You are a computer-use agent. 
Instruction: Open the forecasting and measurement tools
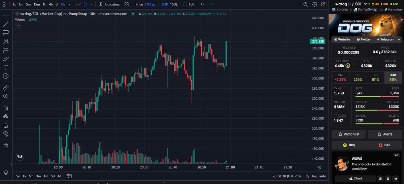point(6,50)
